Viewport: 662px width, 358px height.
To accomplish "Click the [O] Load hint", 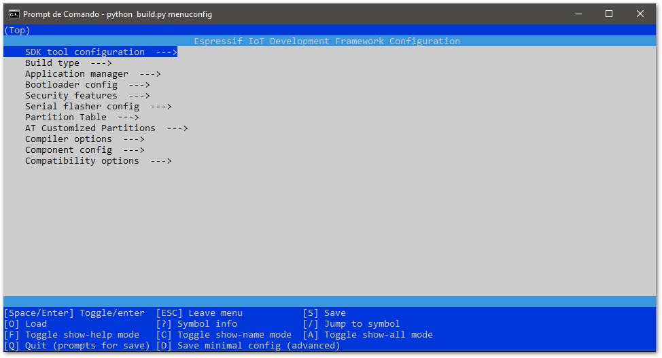I will click(x=25, y=324).
